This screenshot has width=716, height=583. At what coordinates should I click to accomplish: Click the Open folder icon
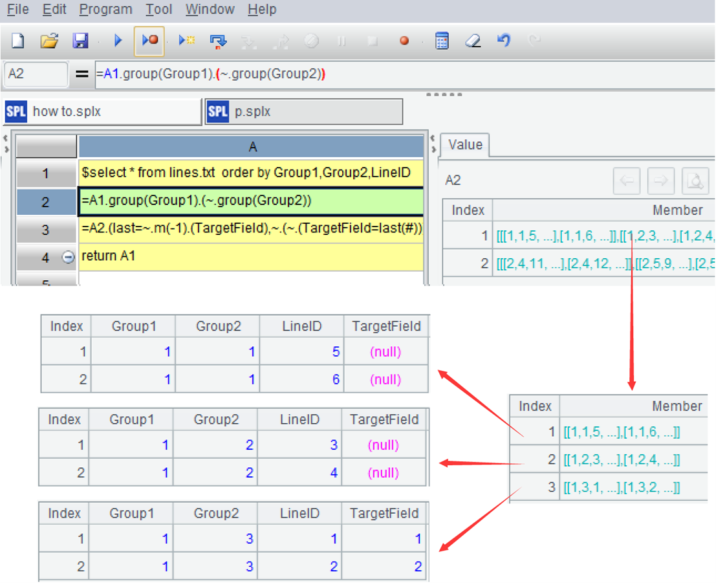tap(49, 41)
